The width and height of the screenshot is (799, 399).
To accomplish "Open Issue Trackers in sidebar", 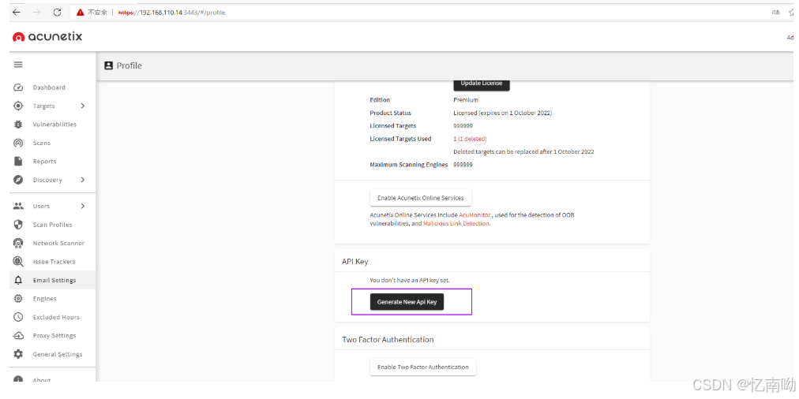I will pyautogui.click(x=52, y=262).
